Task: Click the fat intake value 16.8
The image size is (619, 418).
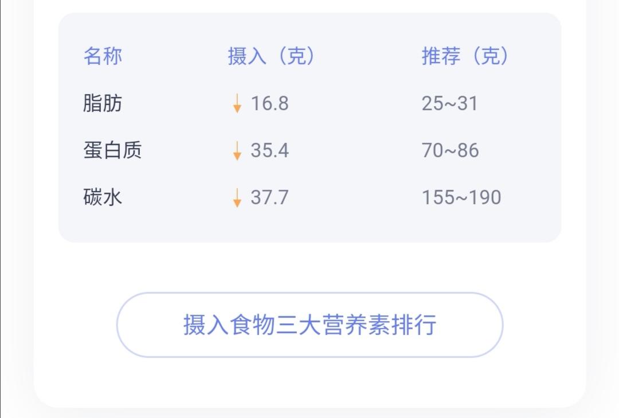Action: (268, 104)
